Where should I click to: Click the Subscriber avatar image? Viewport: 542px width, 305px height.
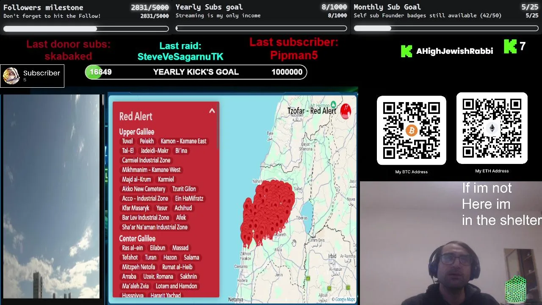[x=11, y=76]
